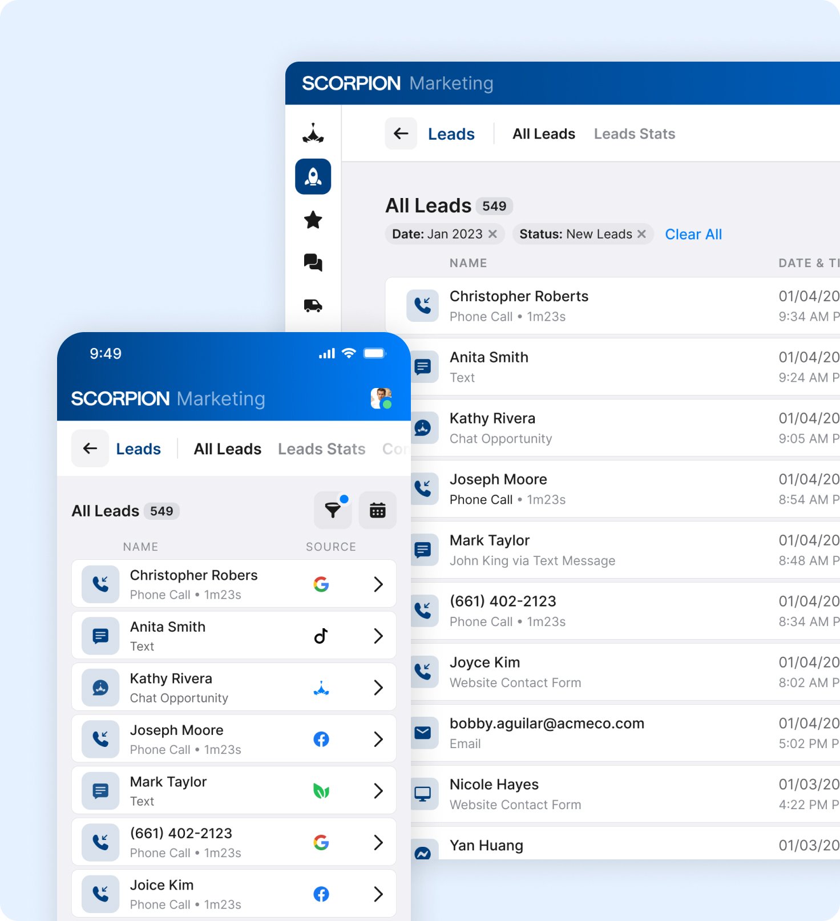Open the profile avatar in mobile header
840x921 pixels.
381,398
